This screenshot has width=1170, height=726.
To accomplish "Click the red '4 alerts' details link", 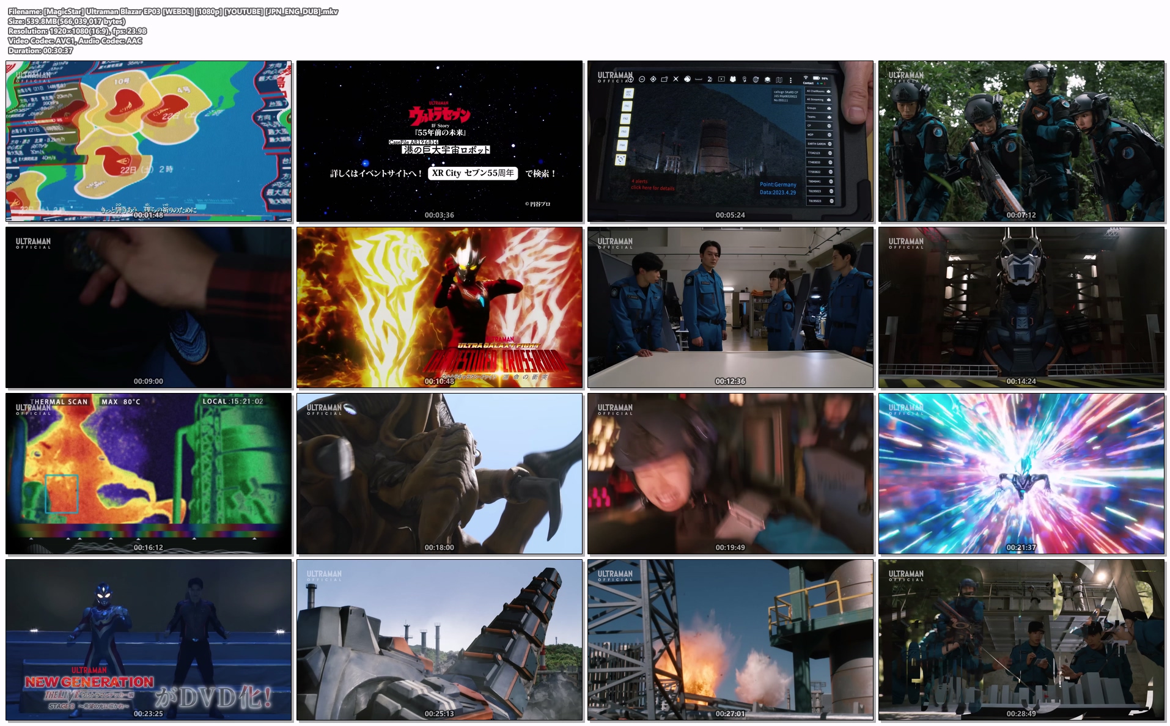I will pyautogui.click(x=652, y=185).
